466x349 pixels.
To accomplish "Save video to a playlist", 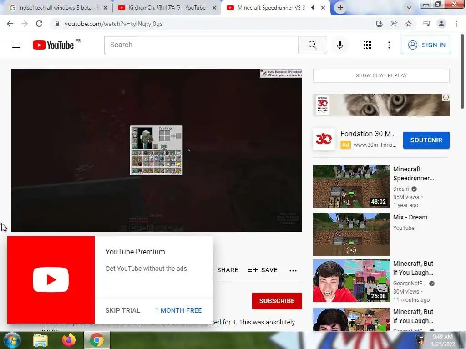I will point(263,270).
